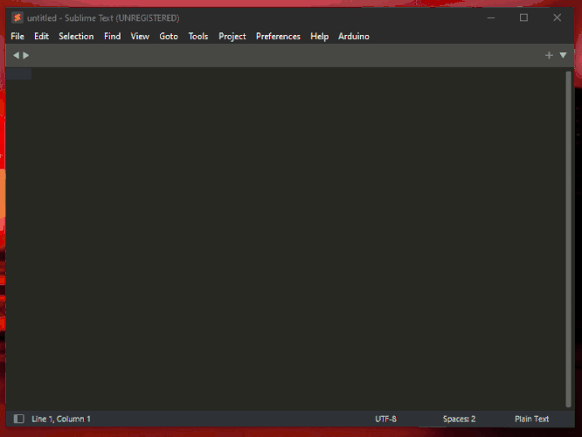Open the Tools menu
This screenshot has height=437, width=582.
198,37
